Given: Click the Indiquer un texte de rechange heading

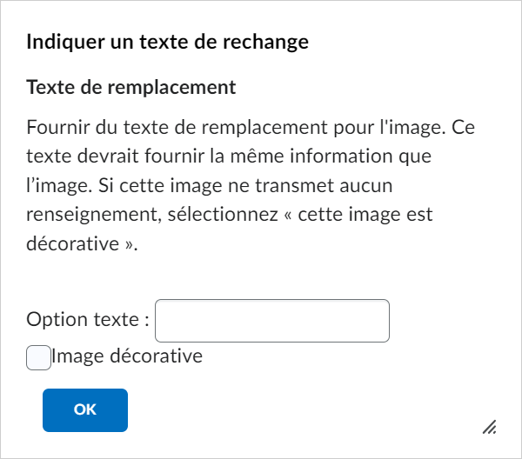Looking at the screenshot, I should pyautogui.click(x=167, y=43).
